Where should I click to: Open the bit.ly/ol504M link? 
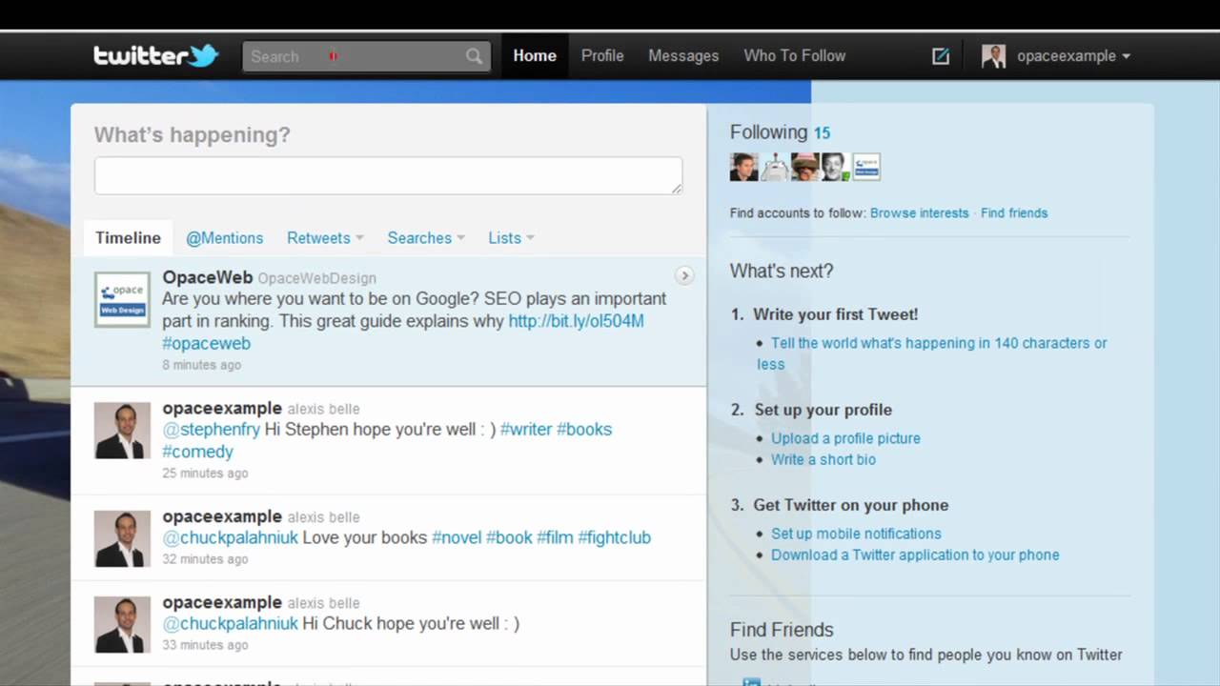[576, 321]
